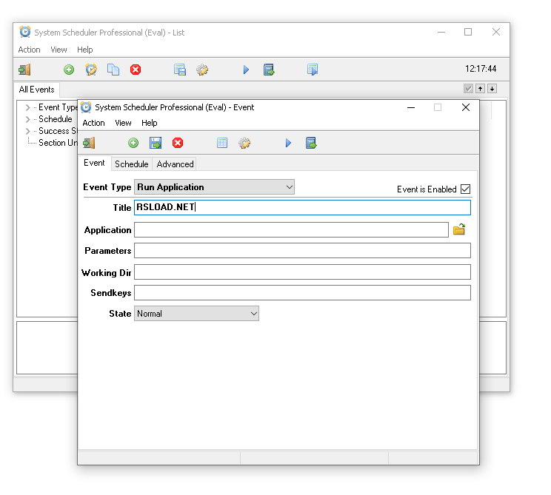This screenshot has height=495, width=551.
Task: Click up arrow button in List window
Action: pyautogui.click(x=480, y=89)
